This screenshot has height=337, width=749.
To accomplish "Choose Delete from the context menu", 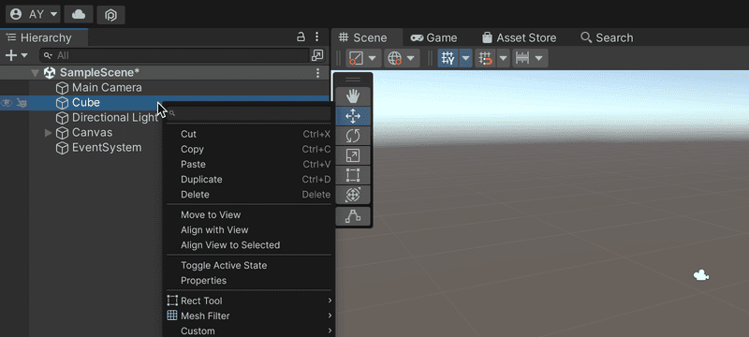I will [248, 195].
